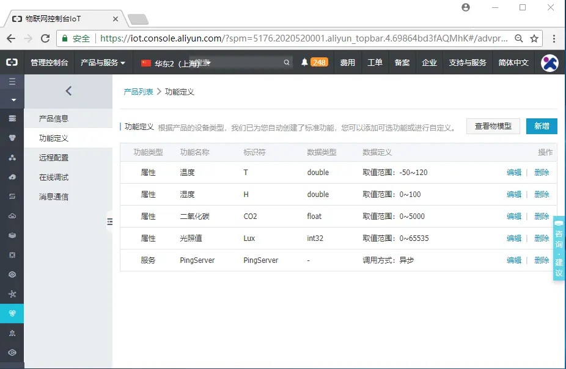
Task: Close the 物联网控制台IoT tab
Action: click(x=115, y=19)
